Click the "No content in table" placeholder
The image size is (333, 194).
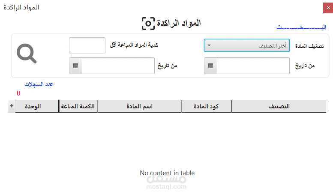167,173
